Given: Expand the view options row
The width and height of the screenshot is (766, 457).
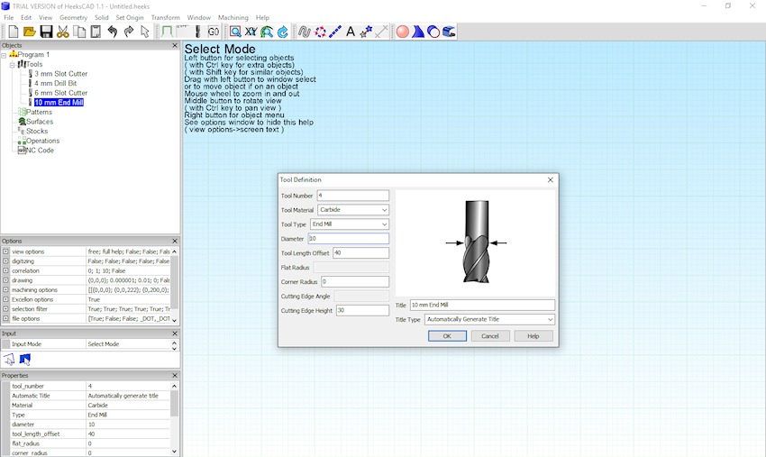Looking at the screenshot, I should pos(5,251).
